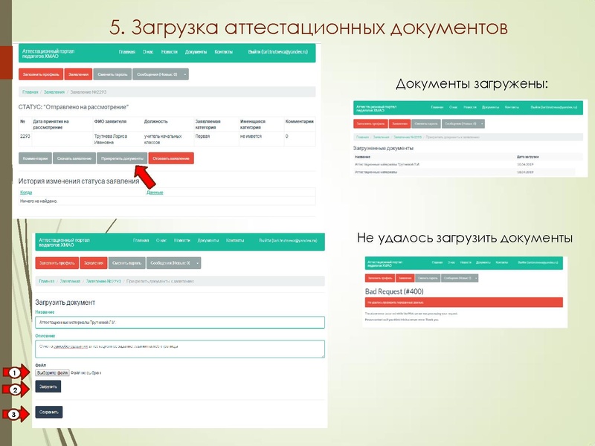The height and width of the screenshot is (446, 595).
Task: Expand the Сообщения (Новые: 0) dropdown
Action: pos(158,74)
